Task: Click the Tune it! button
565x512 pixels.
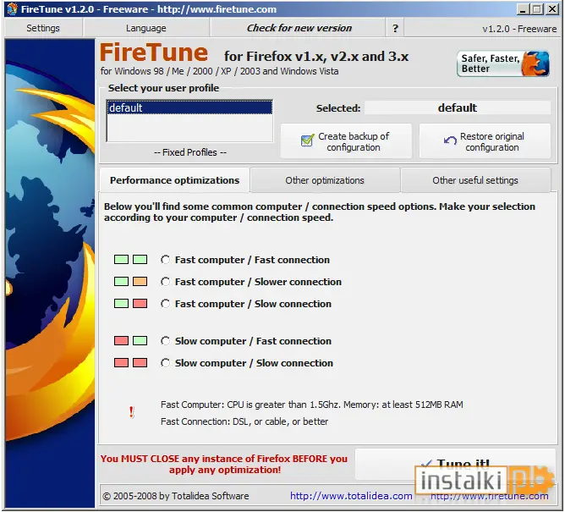Action: click(x=455, y=464)
